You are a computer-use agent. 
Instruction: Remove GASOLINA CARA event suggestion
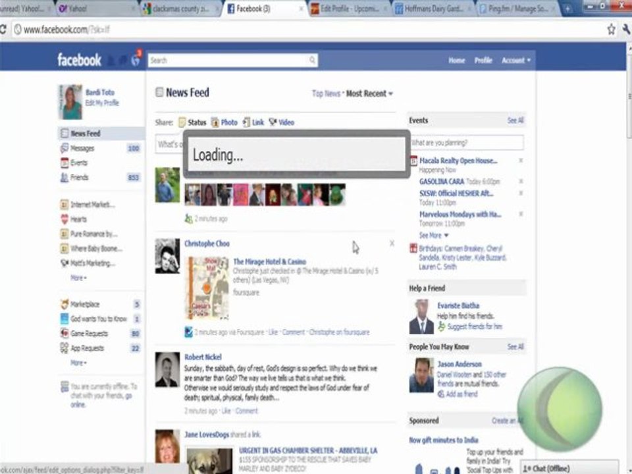(521, 181)
